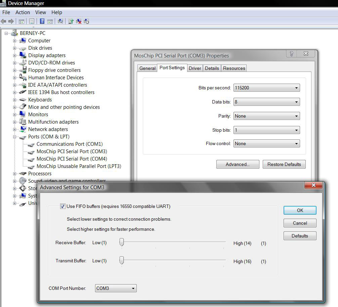The height and width of the screenshot is (307, 338).
Task: Uncheck Use FIFO buffers checkbox
Action: point(62,206)
